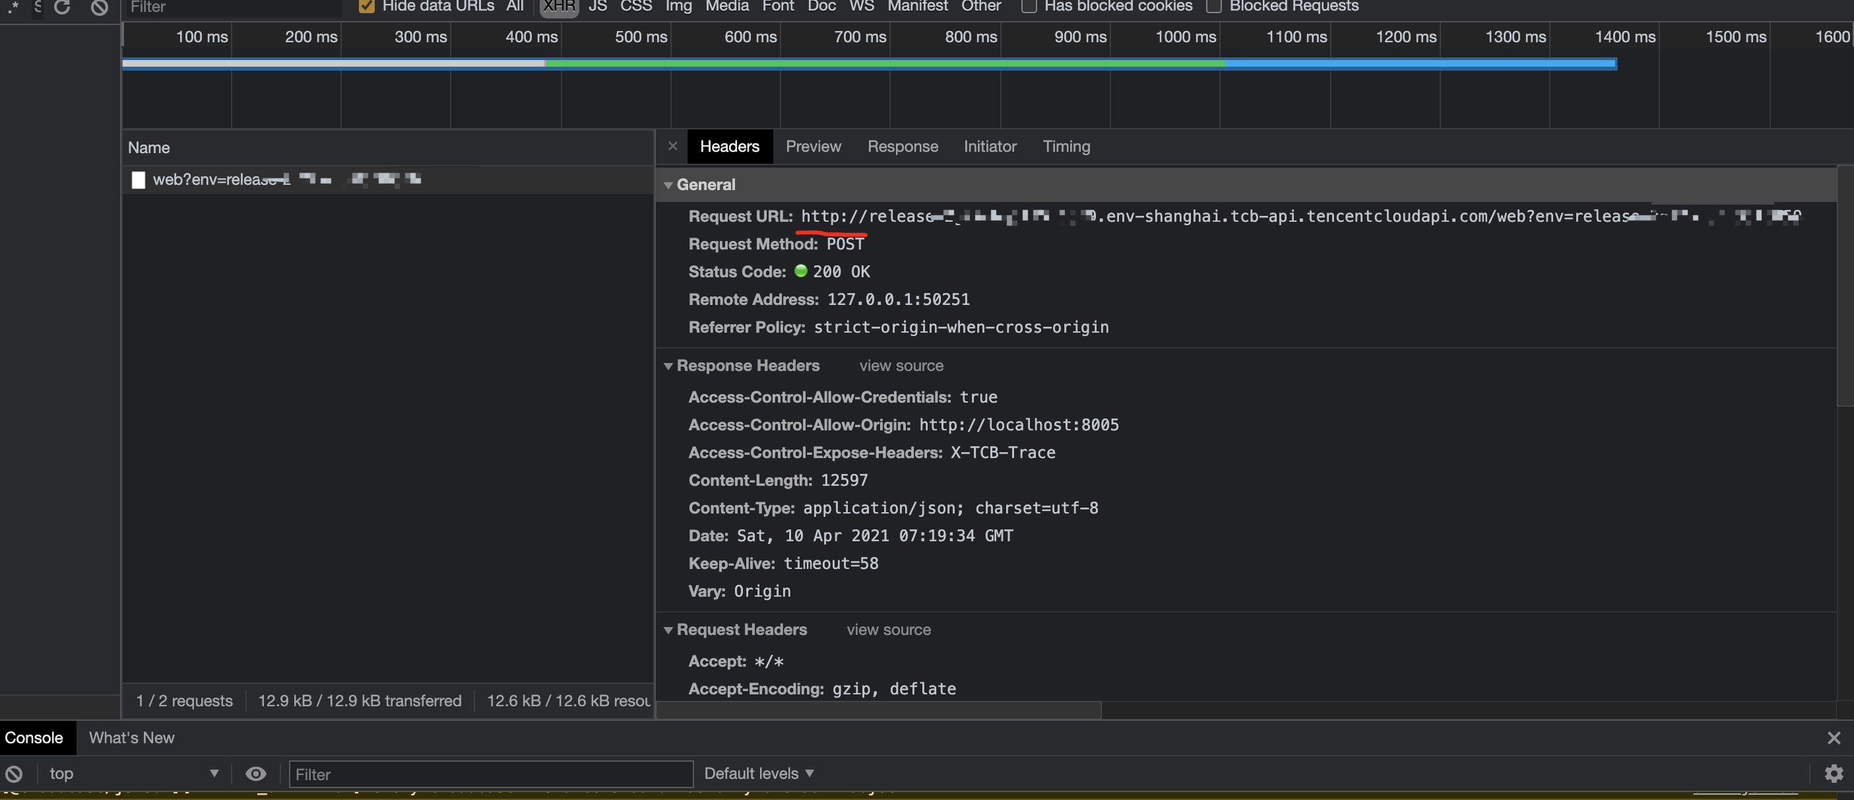
Task: Click the file icon of the web?env request
Action: point(138,180)
